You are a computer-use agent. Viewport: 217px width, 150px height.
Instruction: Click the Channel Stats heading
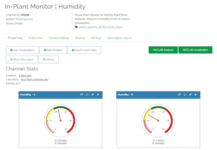pos(22,69)
